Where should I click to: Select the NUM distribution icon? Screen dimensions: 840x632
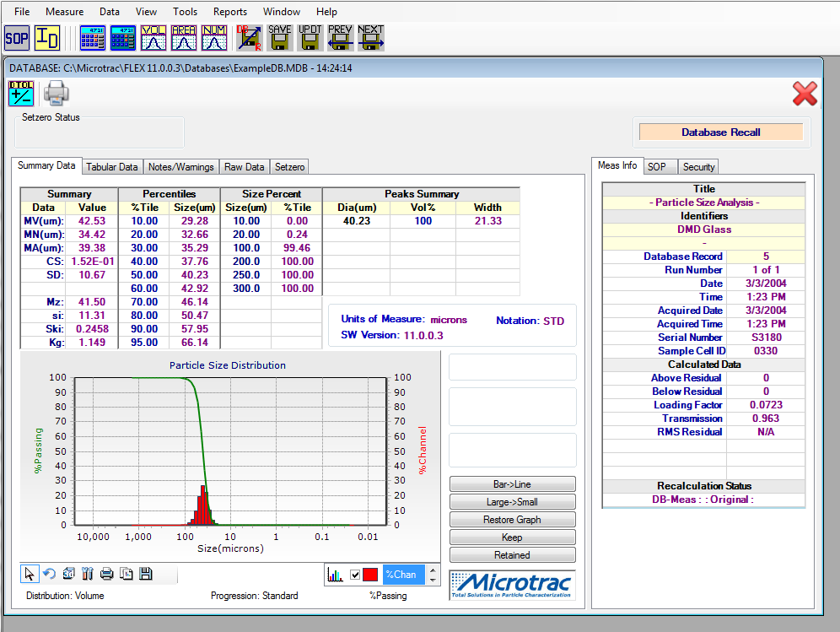coord(214,38)
